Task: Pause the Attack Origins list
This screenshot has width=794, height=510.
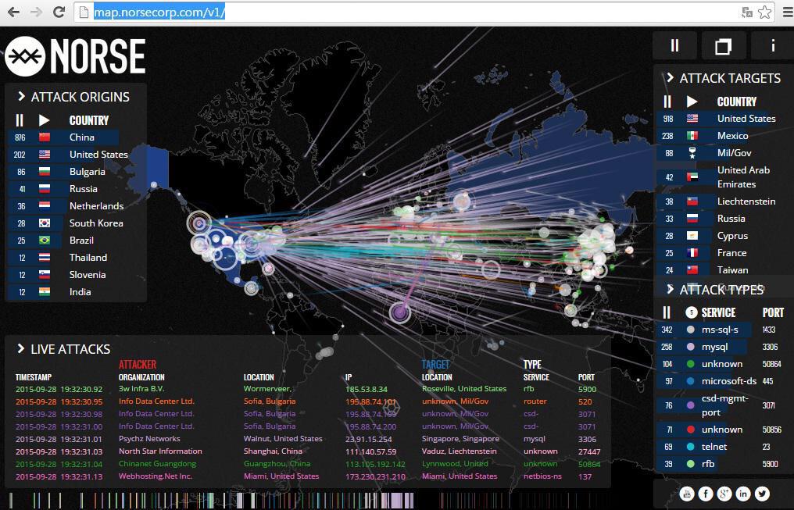Action: (20, 120)
